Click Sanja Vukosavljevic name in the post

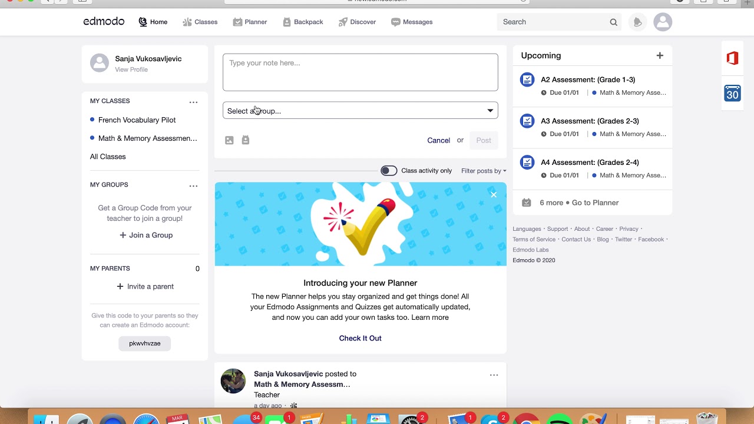click(x=288, y=374)
